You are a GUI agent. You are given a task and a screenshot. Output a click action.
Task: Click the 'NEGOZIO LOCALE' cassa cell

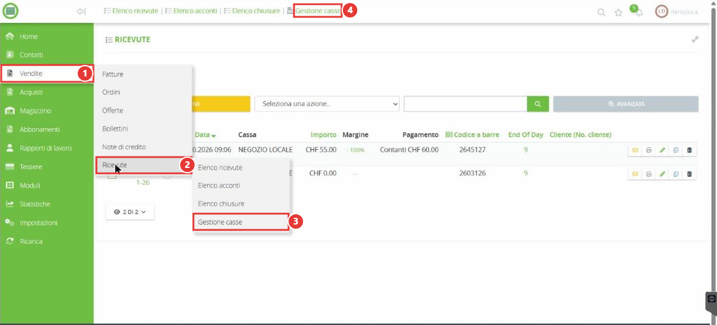pos(265,149)
